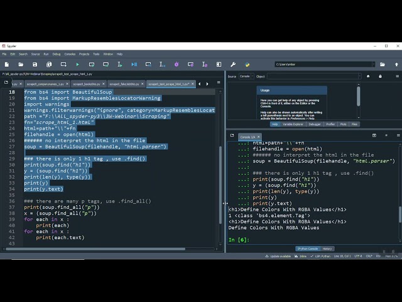Go to the parent directory up arrow
402x302 pixels.
pos(396,64)
